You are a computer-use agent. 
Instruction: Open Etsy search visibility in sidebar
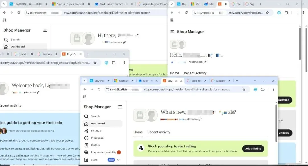tap(104, 152)
